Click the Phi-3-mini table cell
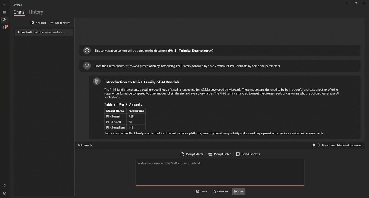The width and height of the screenshot is (369, 198). pyautogui.click(x=115, y=116)
